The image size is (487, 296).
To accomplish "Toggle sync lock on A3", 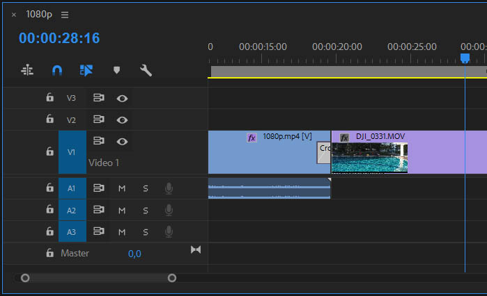I will tap(99, 231).
